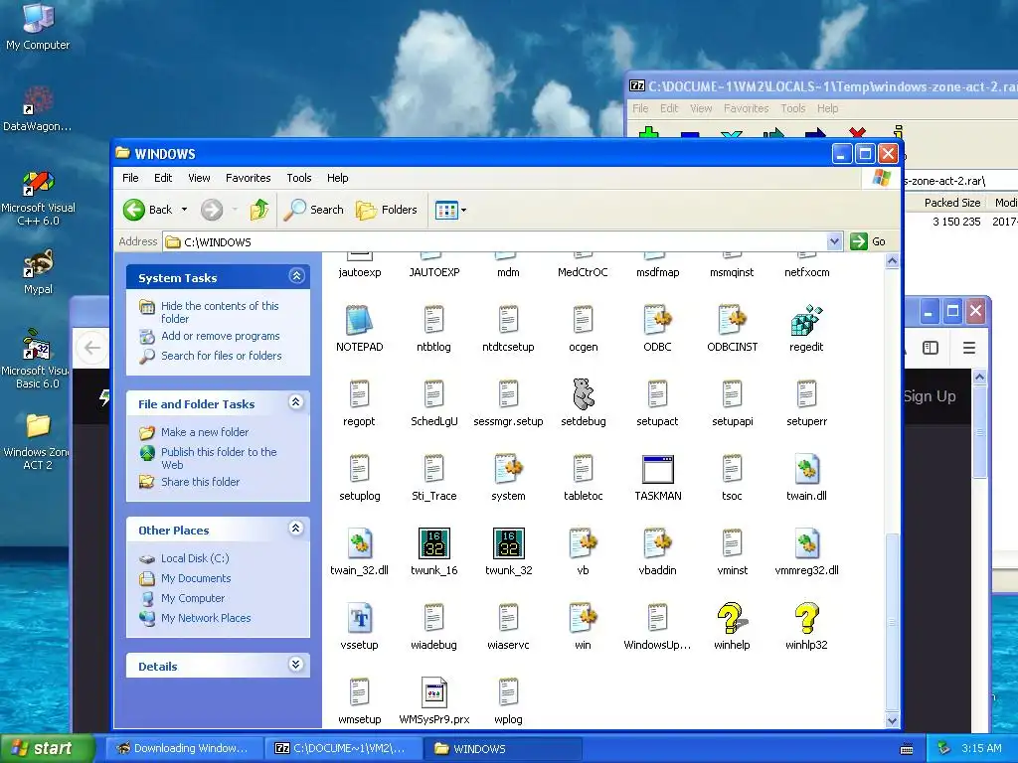Open the Help menu in WINDOWS explorer

coord(337,178)
